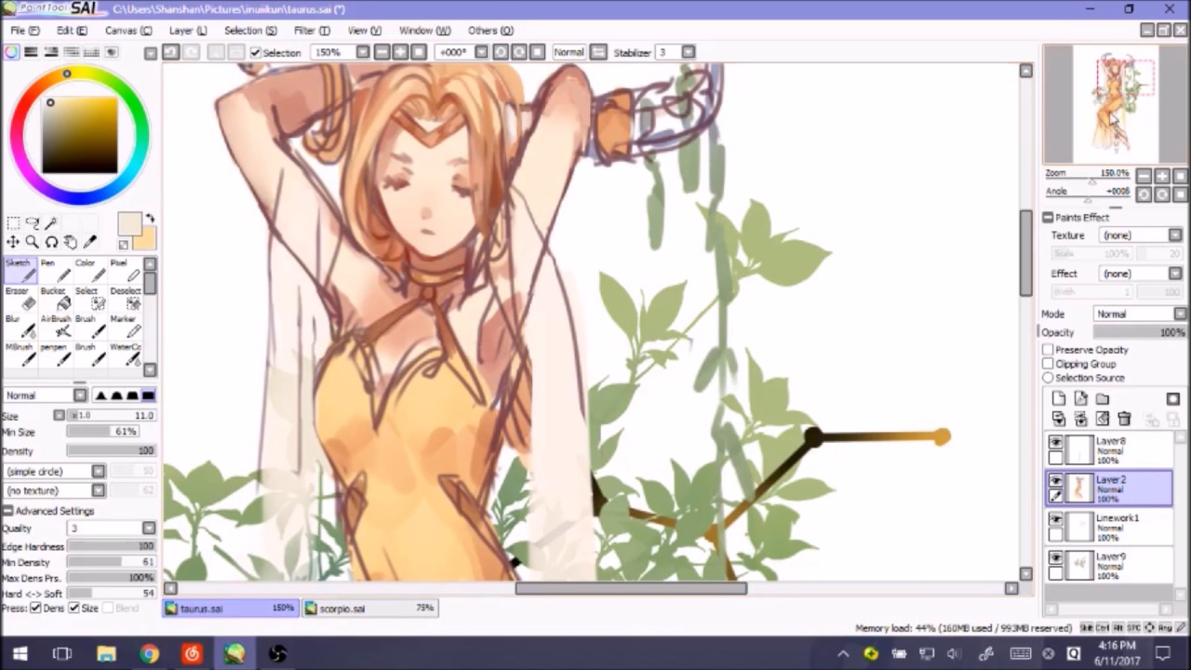The image size is (1191, 670).
Task: Choose the magic wand tool
Action: coord(51,222)
